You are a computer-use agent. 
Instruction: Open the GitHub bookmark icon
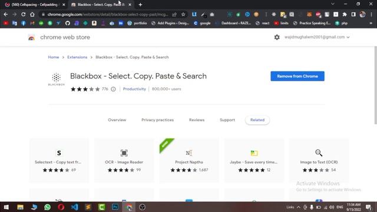[x=68, y=24]
